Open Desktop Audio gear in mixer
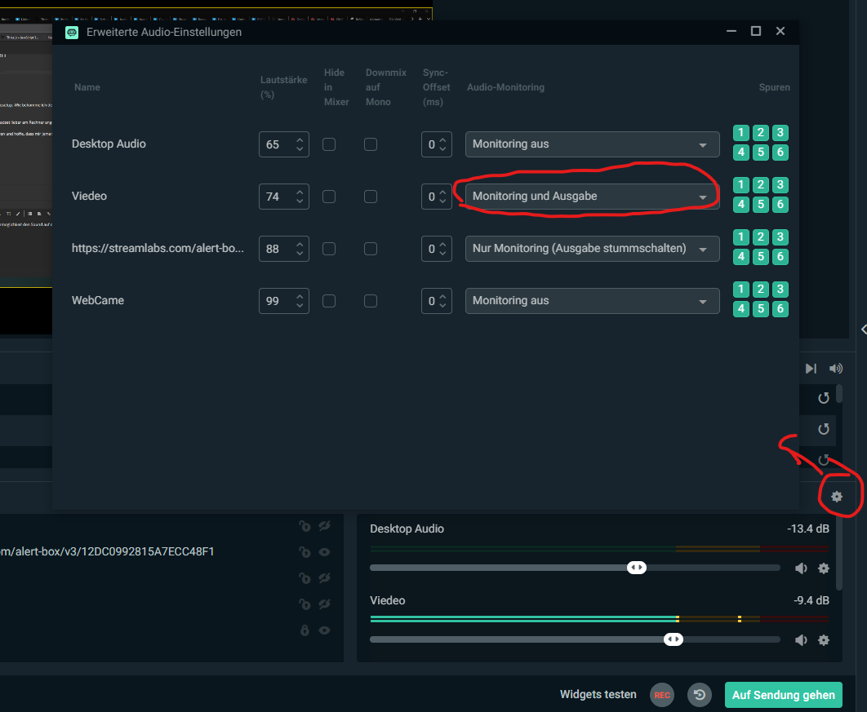This screenshot has height=712, width=867. coord(824,568)
